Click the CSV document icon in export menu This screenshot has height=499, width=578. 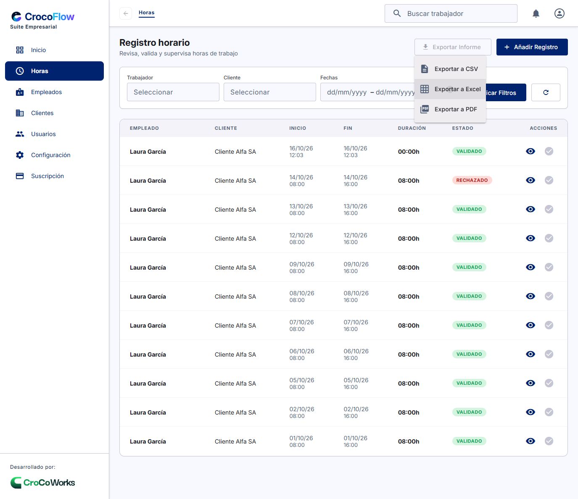[425, 69]
